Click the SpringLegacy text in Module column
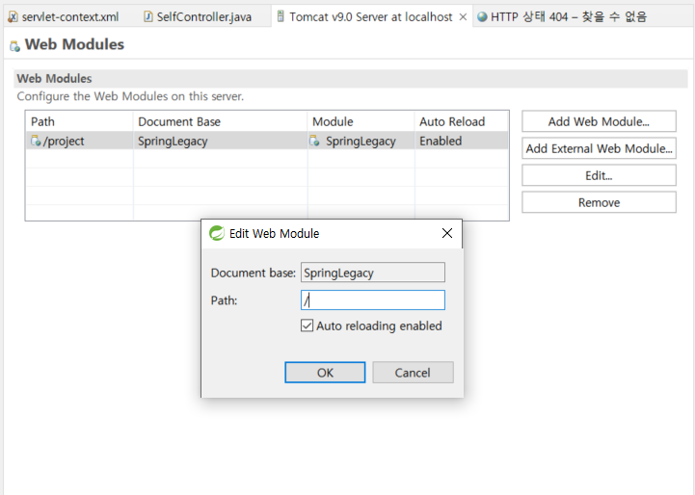Image resolution: width=695 pixels, height=495 pixels. (x=361, y=141)
